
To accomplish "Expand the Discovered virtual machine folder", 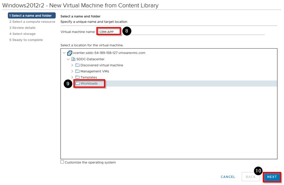I will click(x=72, y=65).
